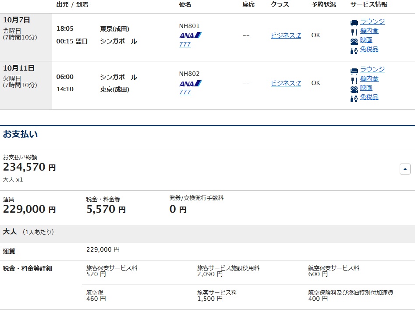Click the total amount 234,570 円
415x310 pixels.
click(29, 167)
